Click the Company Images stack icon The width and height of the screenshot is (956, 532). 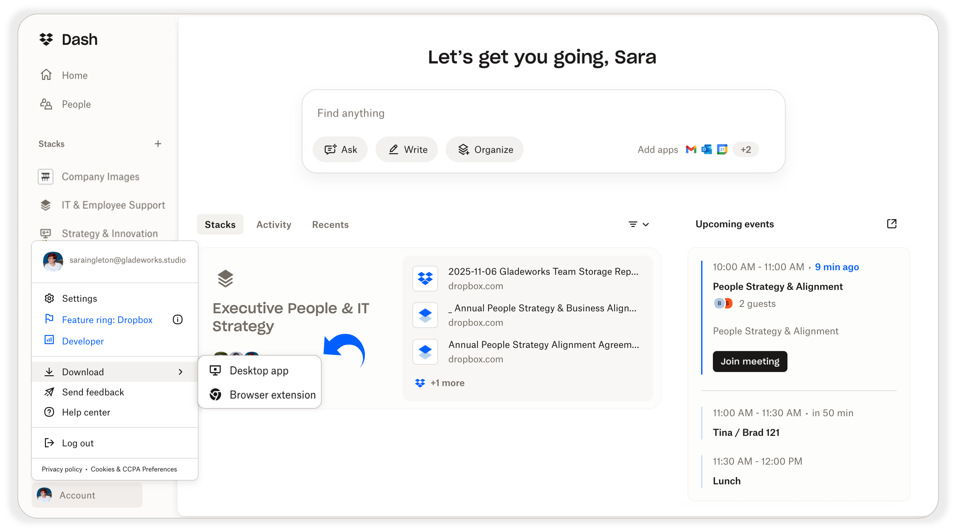(46, 177)
